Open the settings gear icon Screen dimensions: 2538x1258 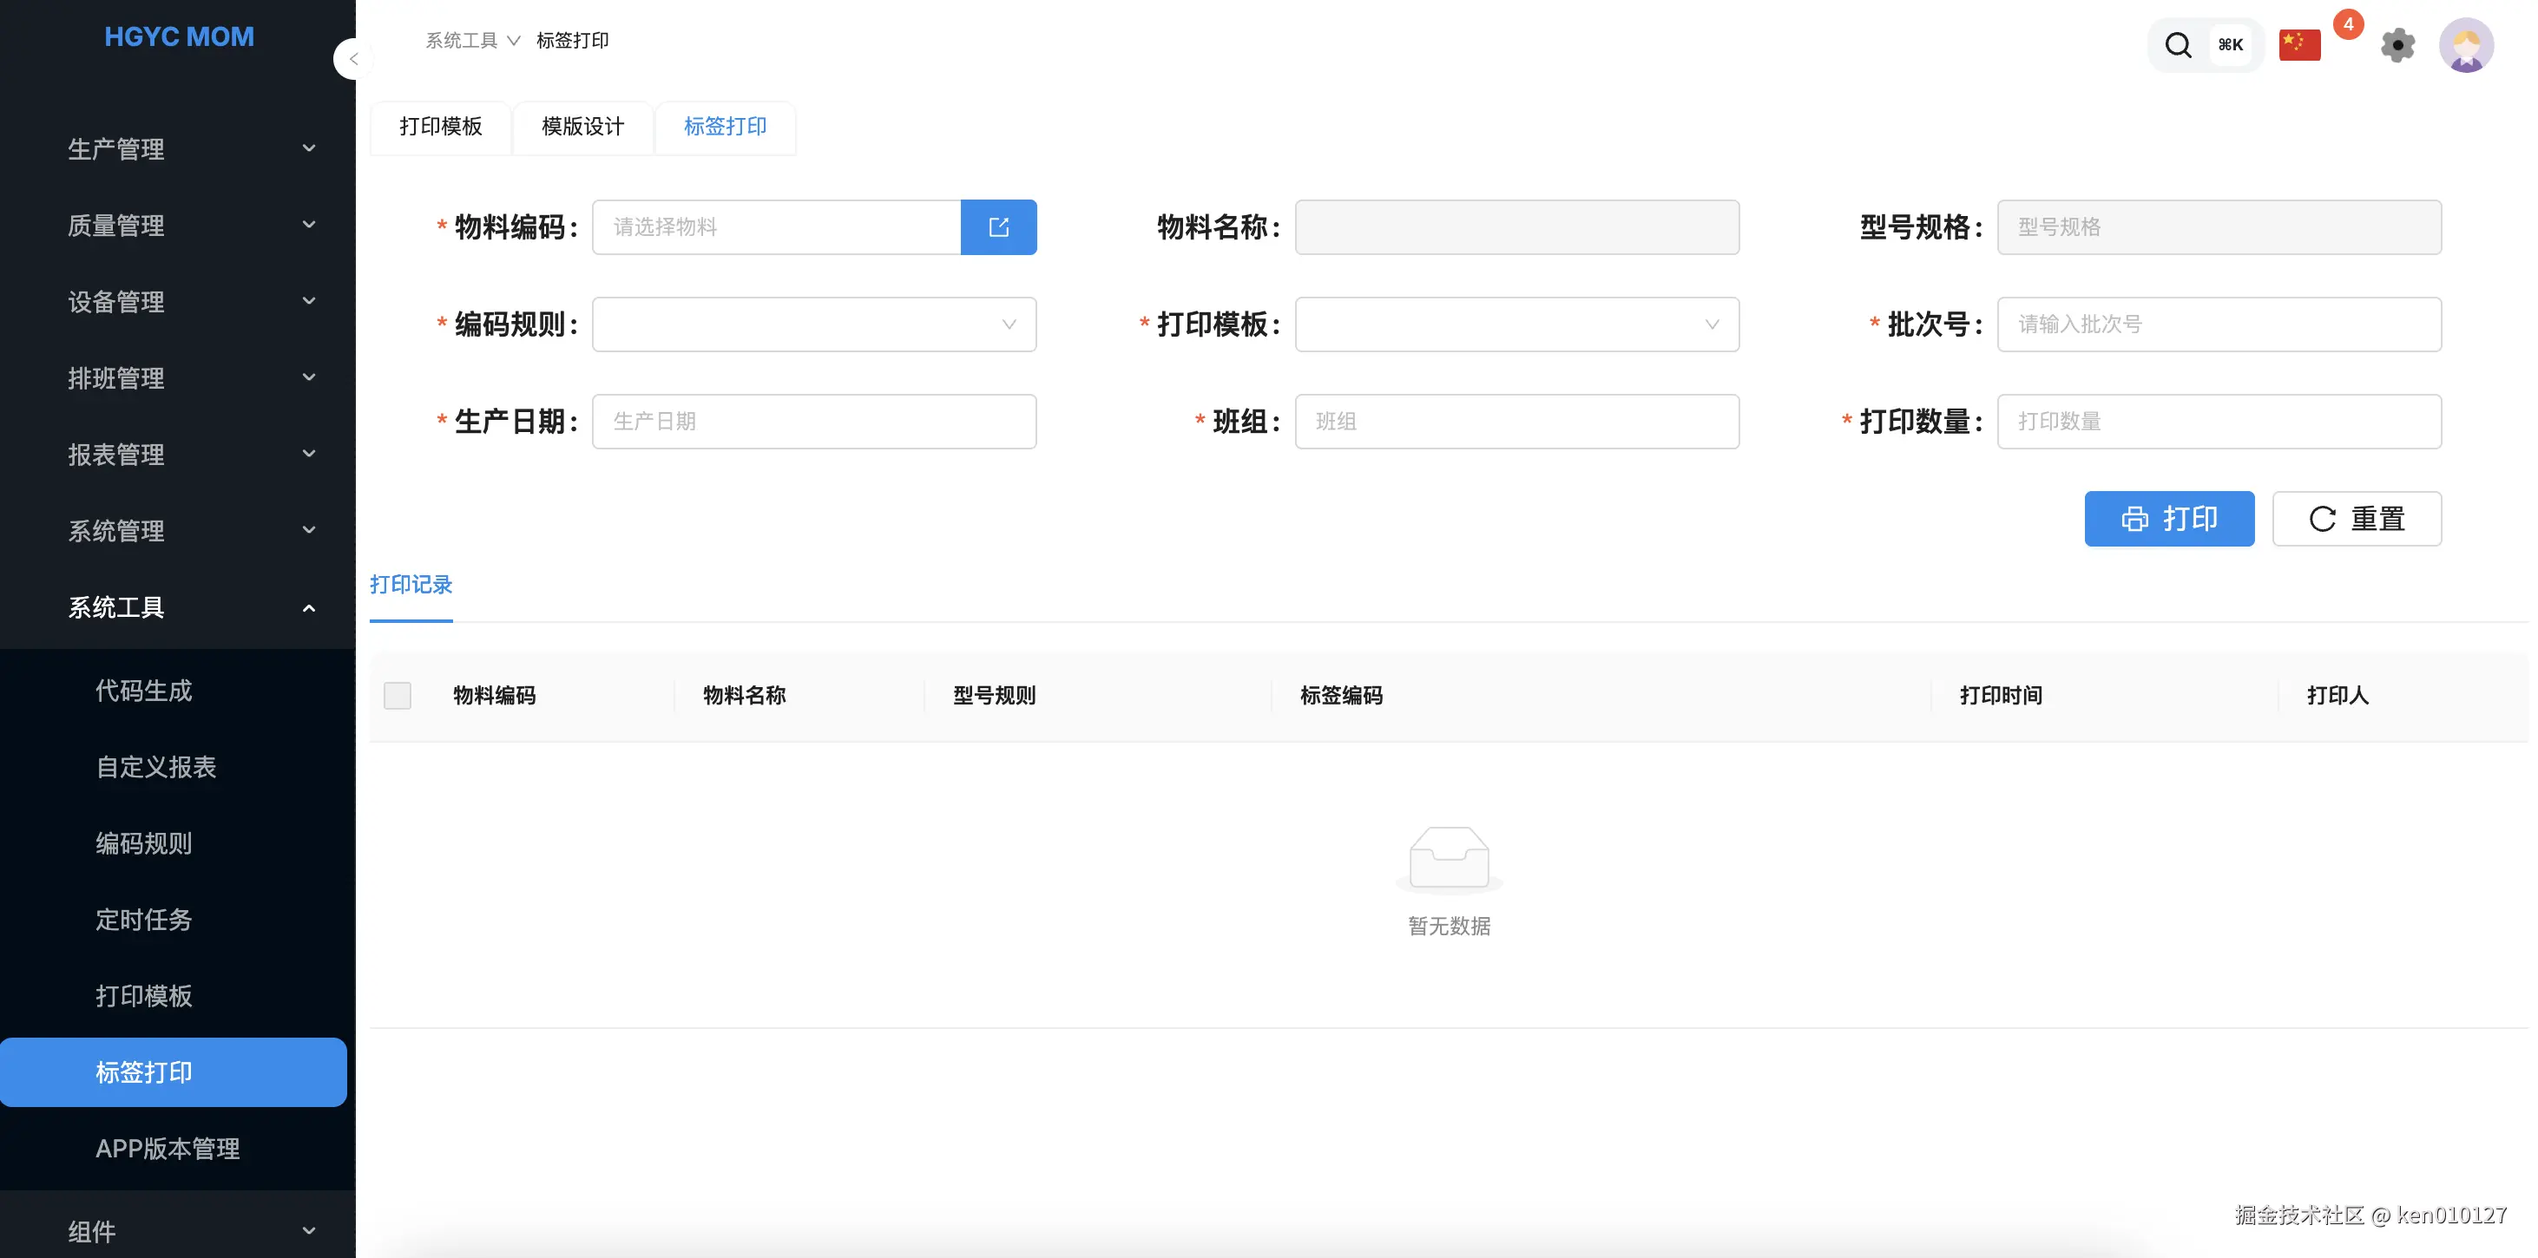[2397, 45]
